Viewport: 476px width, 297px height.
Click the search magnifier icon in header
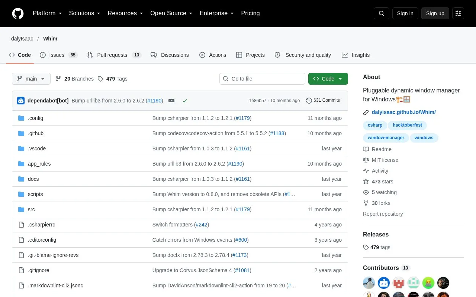(382, 13)
